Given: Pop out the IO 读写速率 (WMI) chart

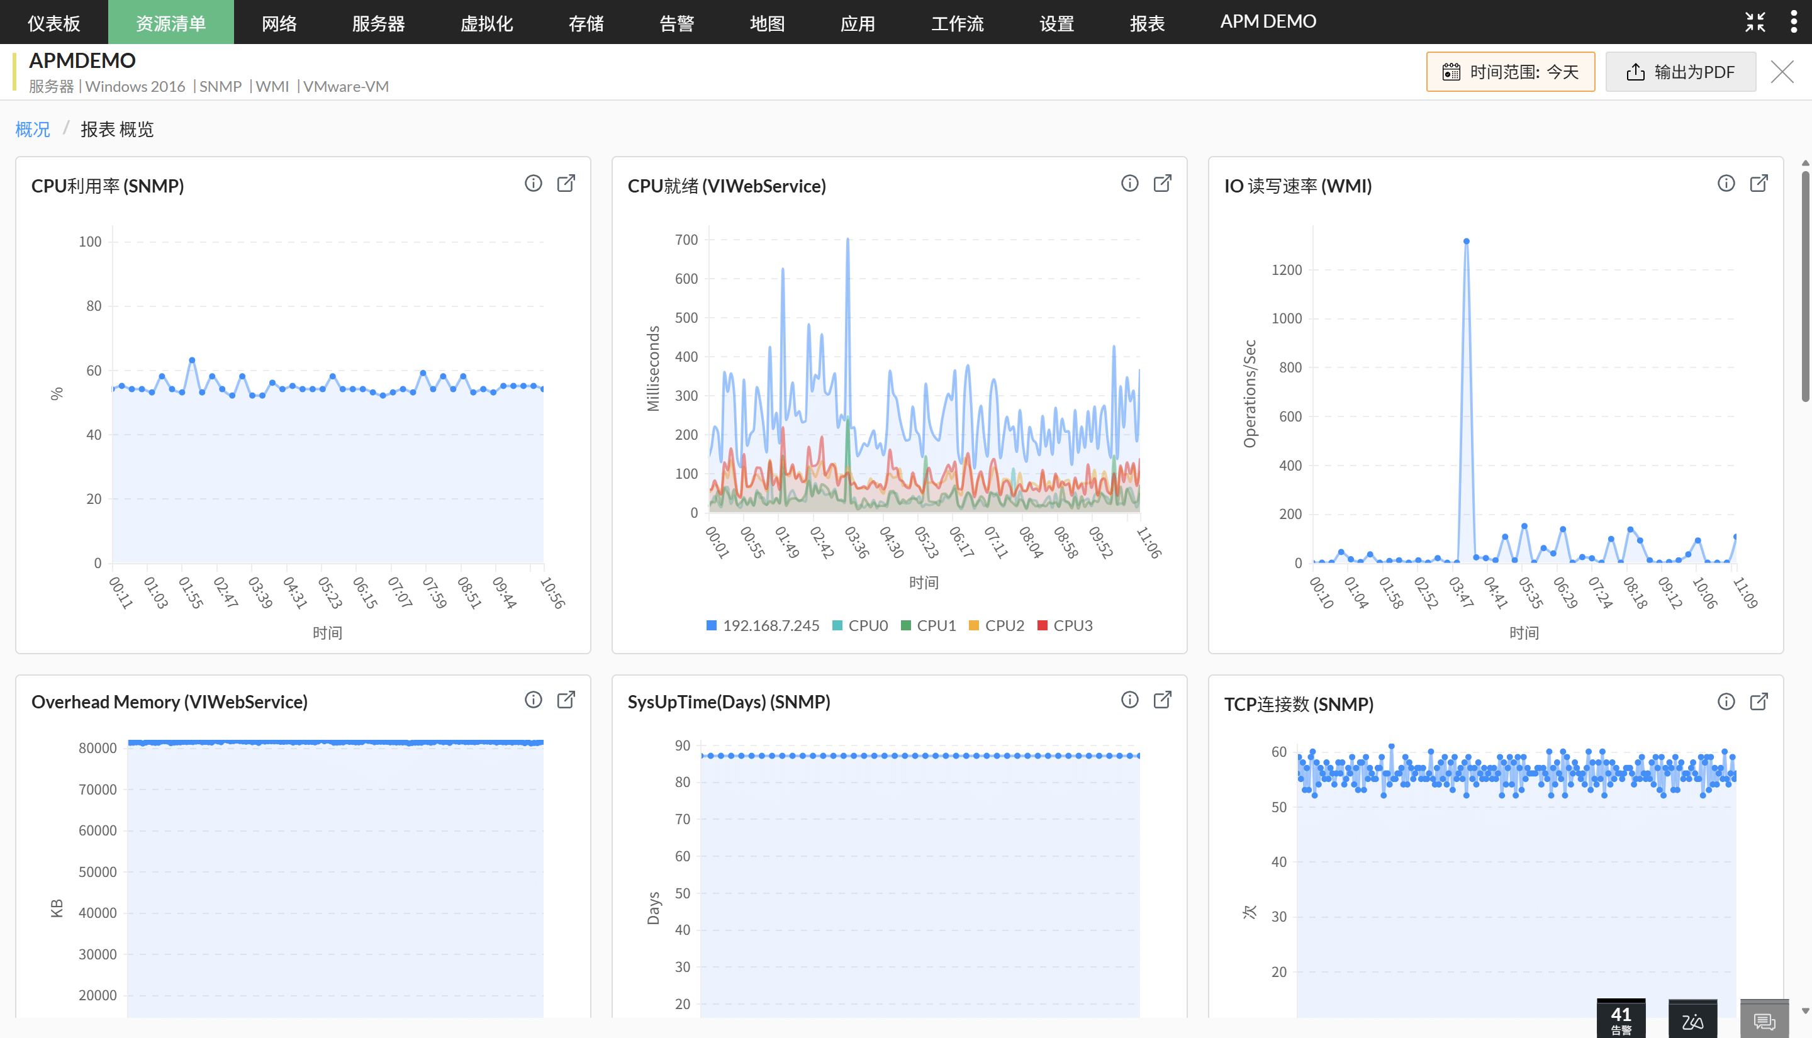Looking at the screenshot, I should click(x=1759, y=183).
